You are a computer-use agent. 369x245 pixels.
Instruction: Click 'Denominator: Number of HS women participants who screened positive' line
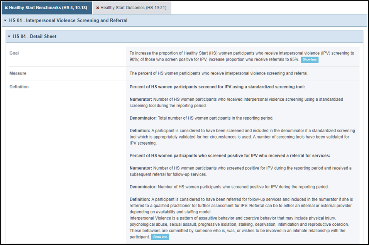(229, 187)
